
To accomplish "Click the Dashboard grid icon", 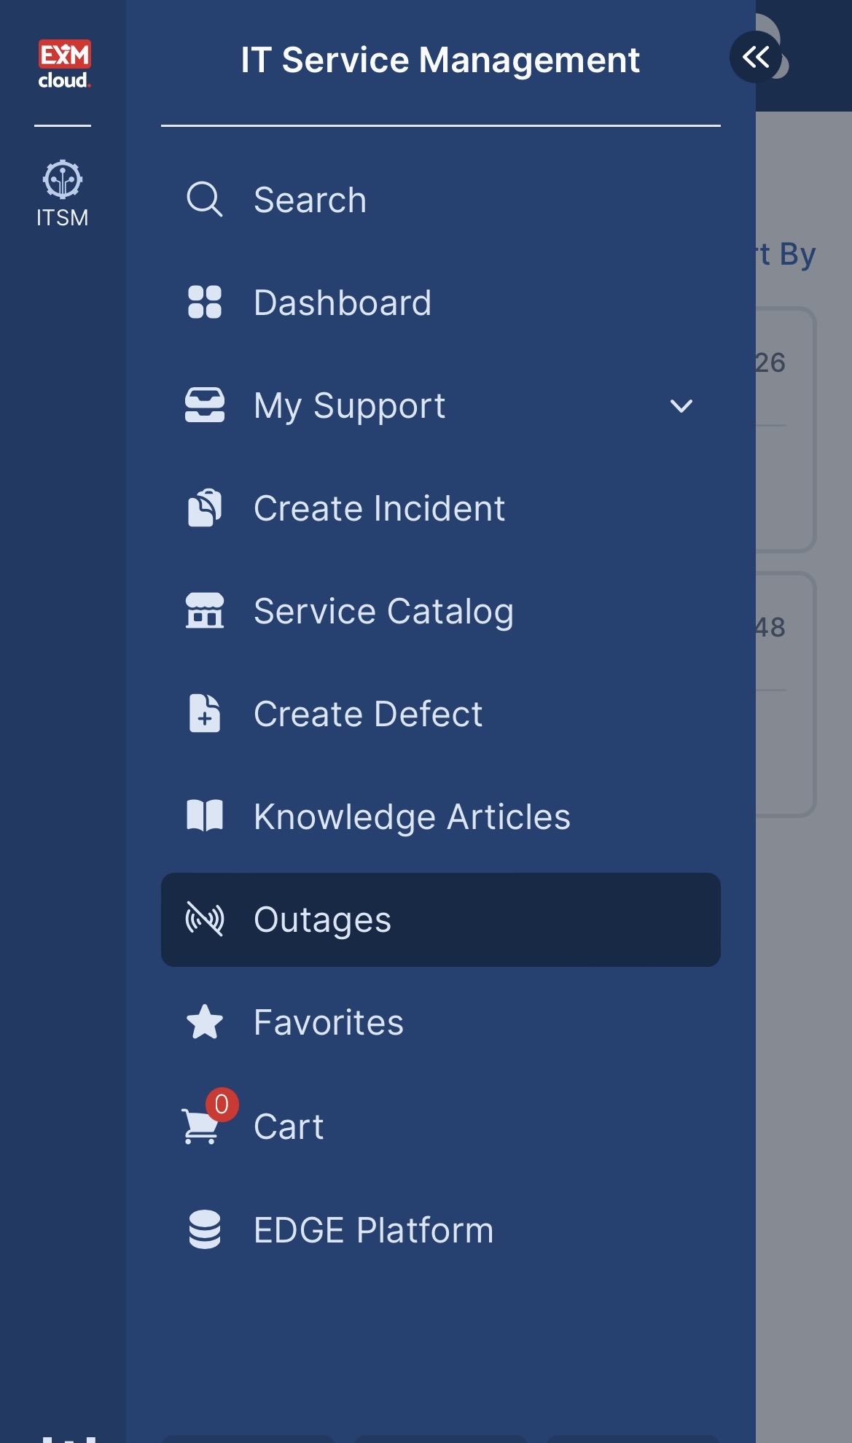I will coord(204,303).
